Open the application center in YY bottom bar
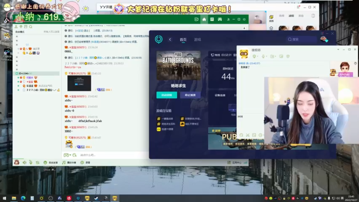Screen dimensions: 359x202 point(234,162)
